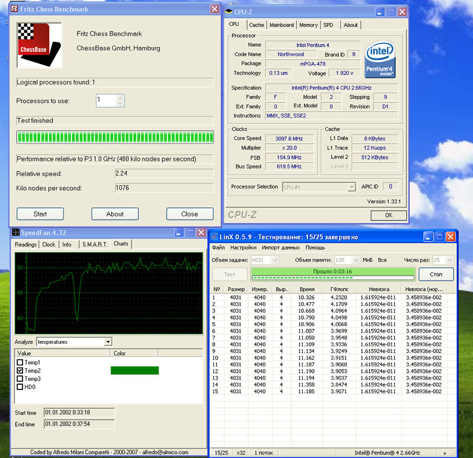The image size is (473, 458).
Task: Click the Время column header in LinX
Action: coord(307,289)
